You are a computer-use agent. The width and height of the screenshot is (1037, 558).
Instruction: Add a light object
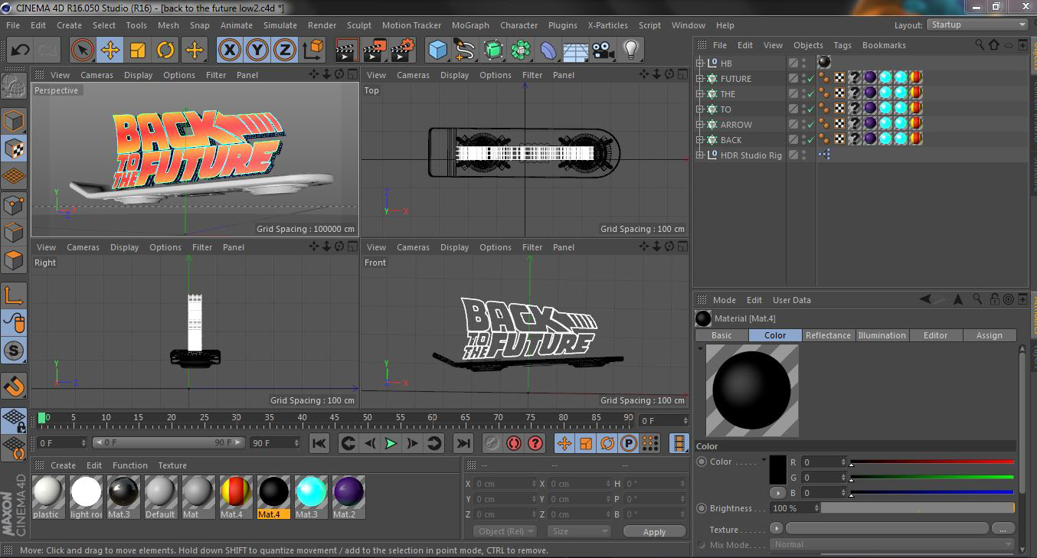click(x=630, y=51)
